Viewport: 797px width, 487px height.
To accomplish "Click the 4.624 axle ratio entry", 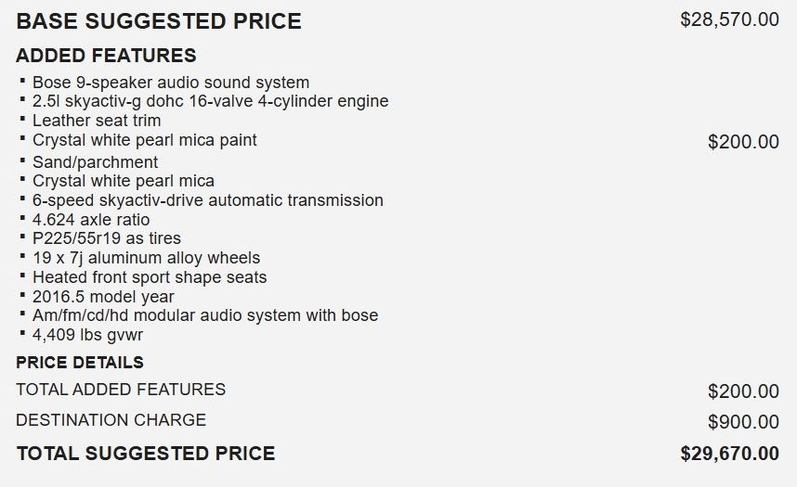I will point(91,220).
